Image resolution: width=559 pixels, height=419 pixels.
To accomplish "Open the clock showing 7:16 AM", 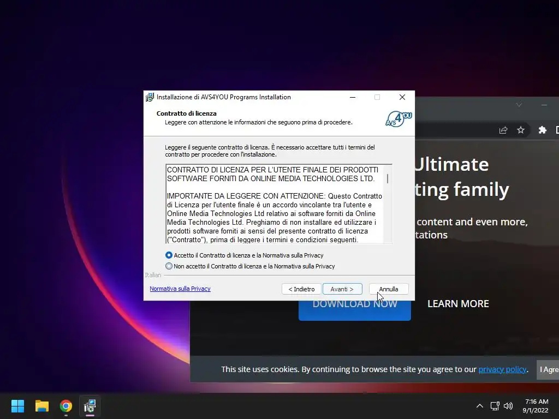I will pos(536,406).
